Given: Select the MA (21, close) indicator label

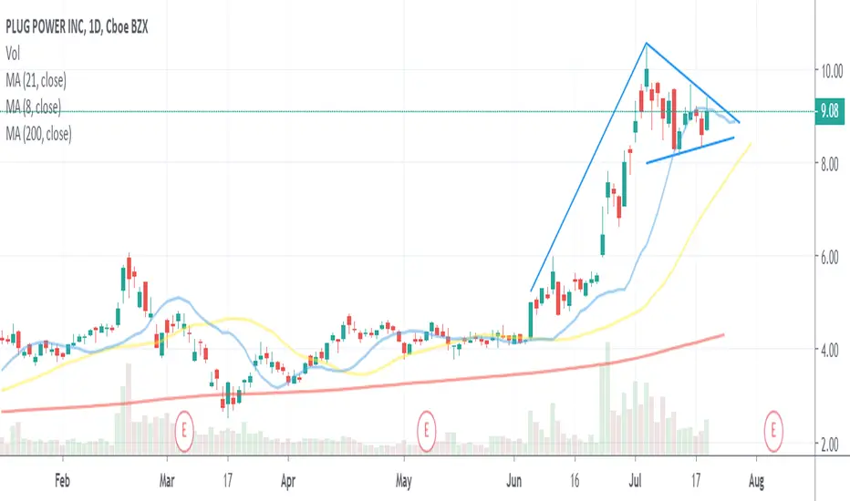Looking at the screenshot, I should pyautogui.click(x=36, y=81).
